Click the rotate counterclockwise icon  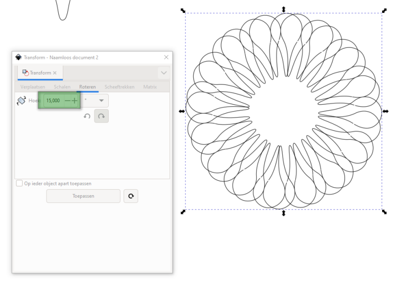coord(88,116)
